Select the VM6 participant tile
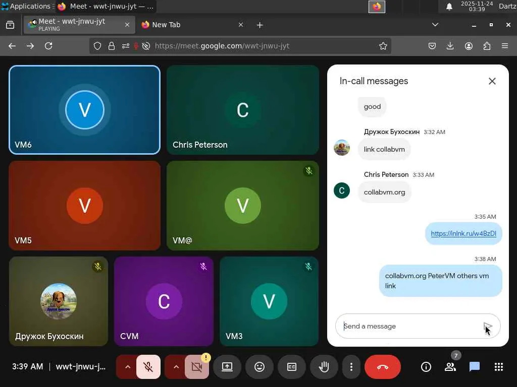This screenshot has width=517, height=387. tap(85, 109)
